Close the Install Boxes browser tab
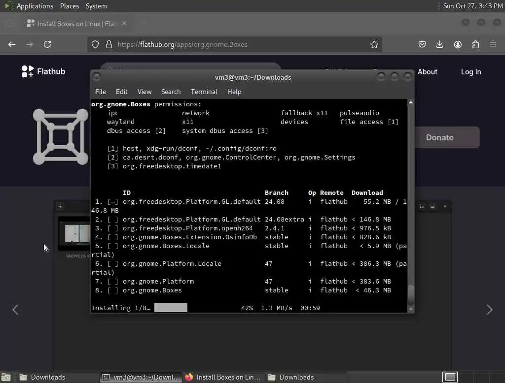The image size is (505, 383). click(124, 23)
